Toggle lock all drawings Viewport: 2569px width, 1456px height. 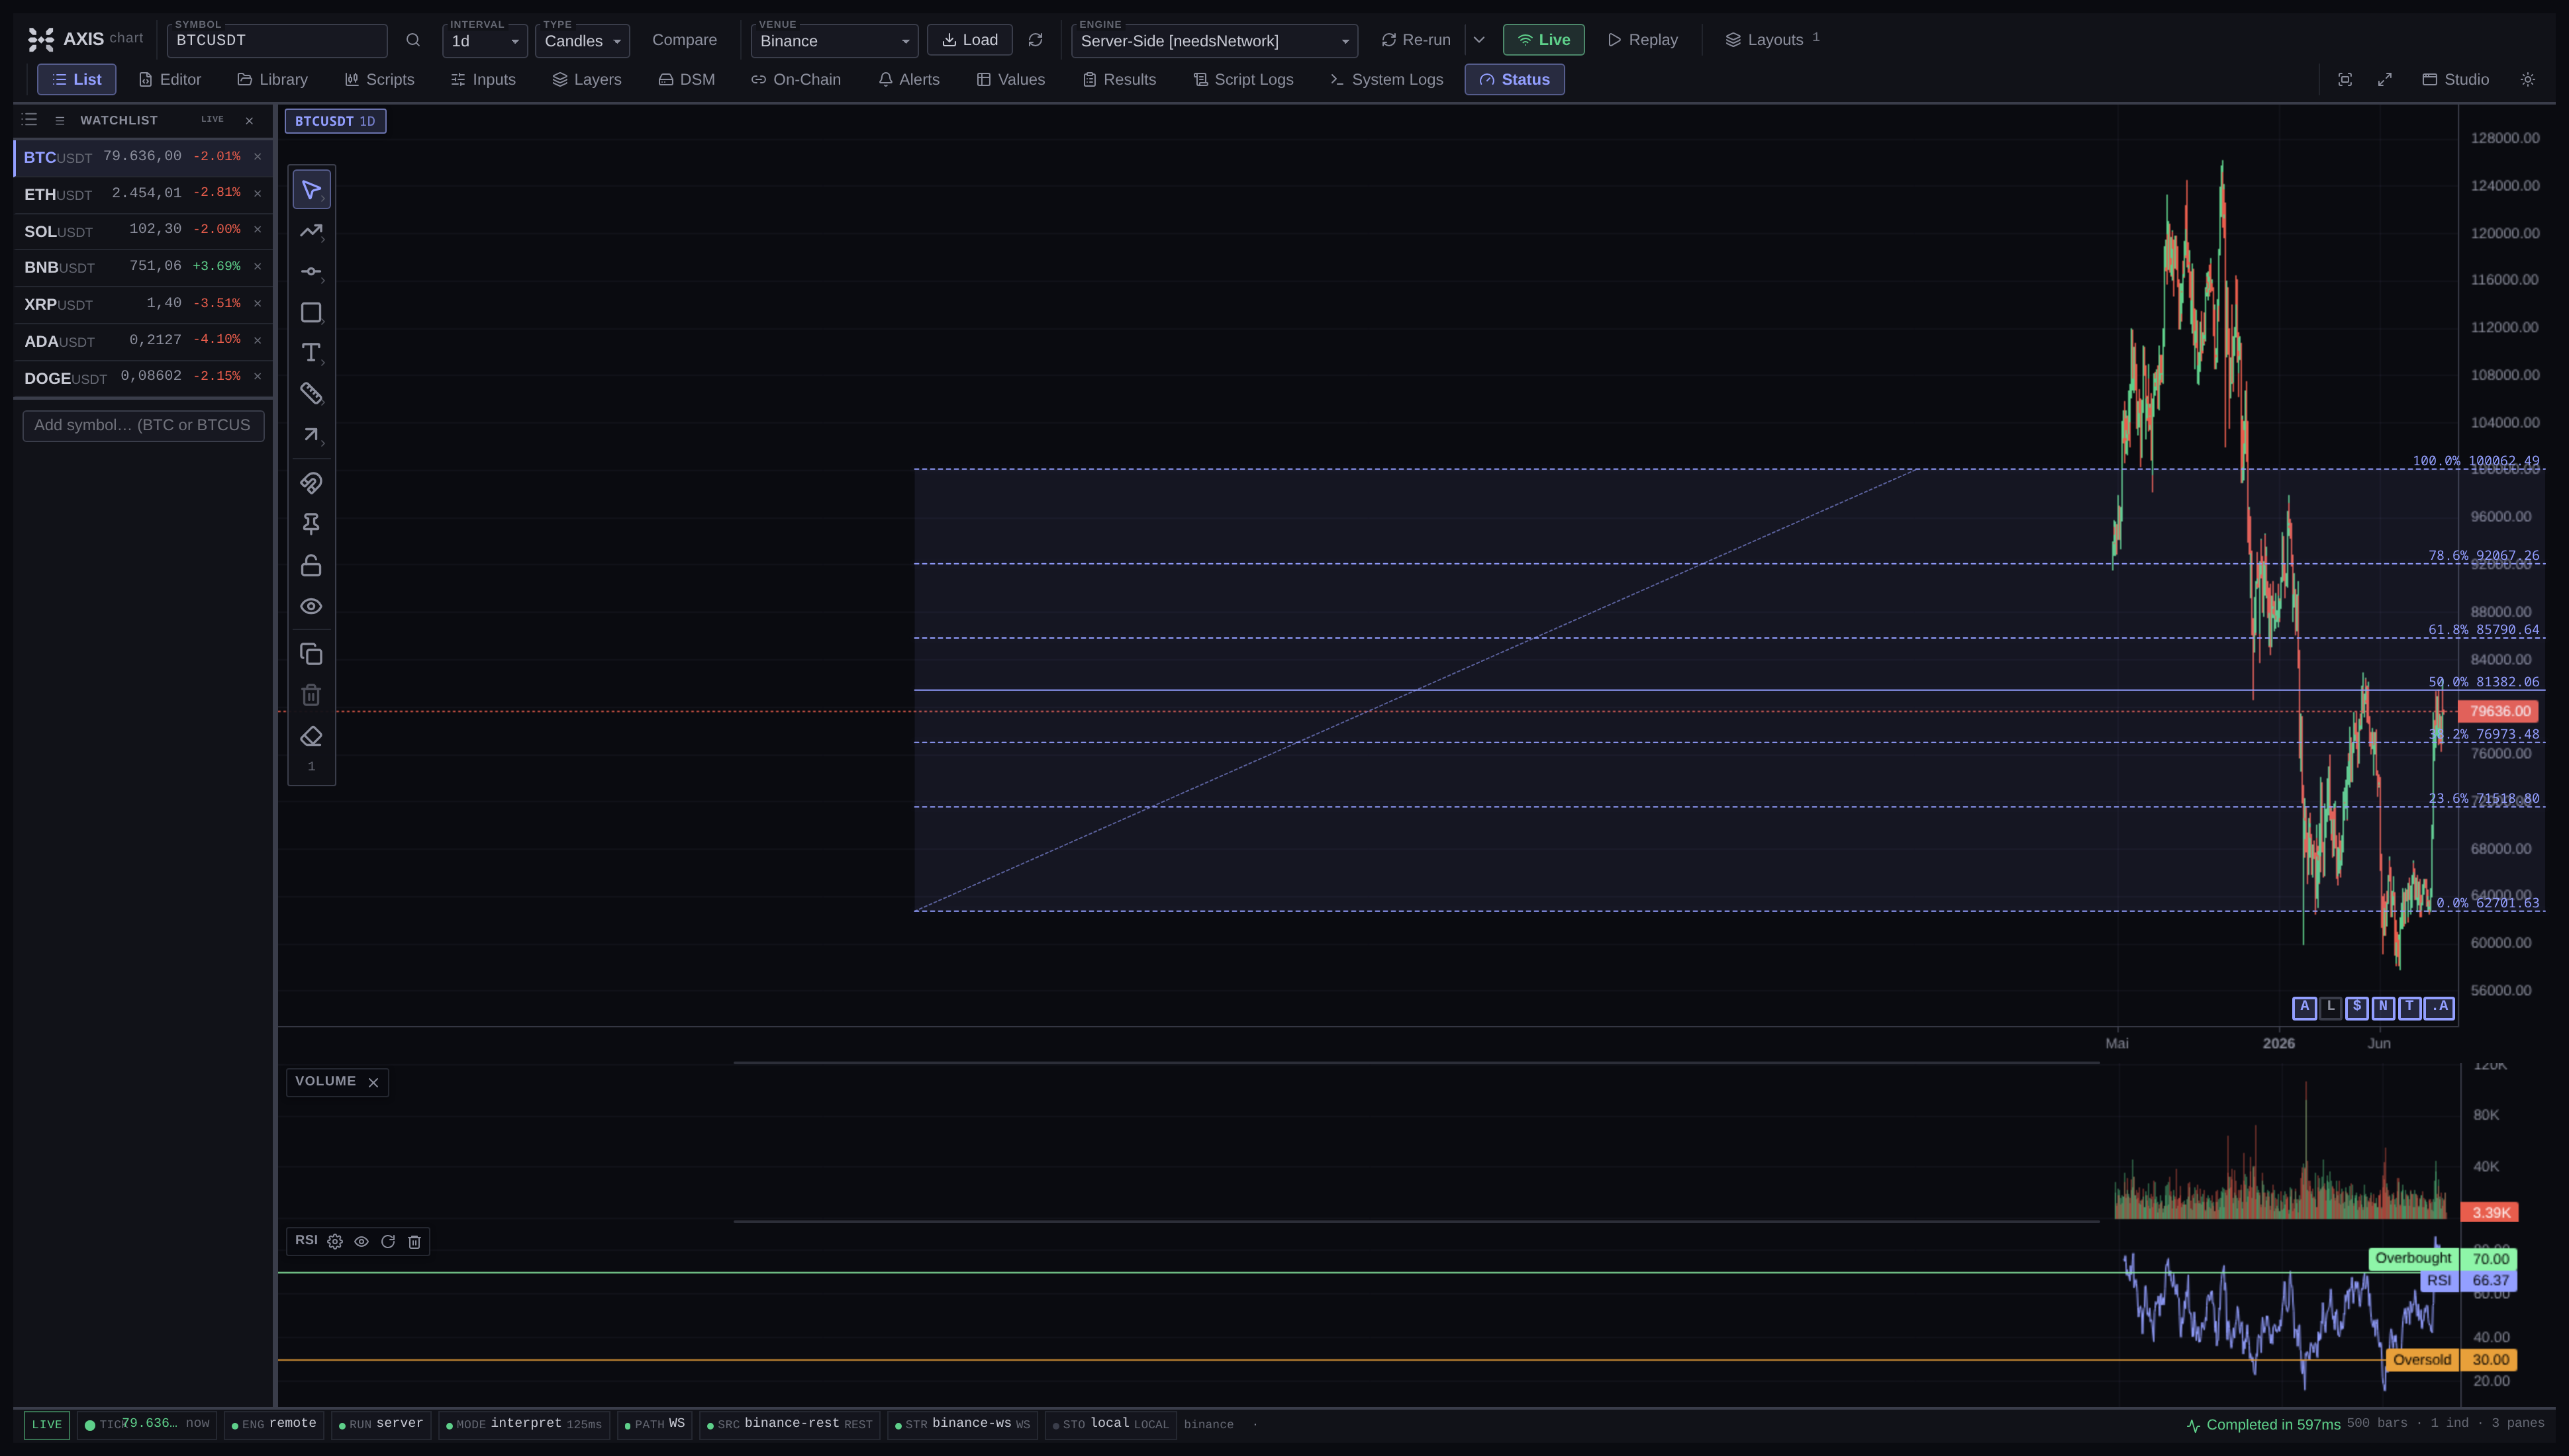tap(311, 566)
